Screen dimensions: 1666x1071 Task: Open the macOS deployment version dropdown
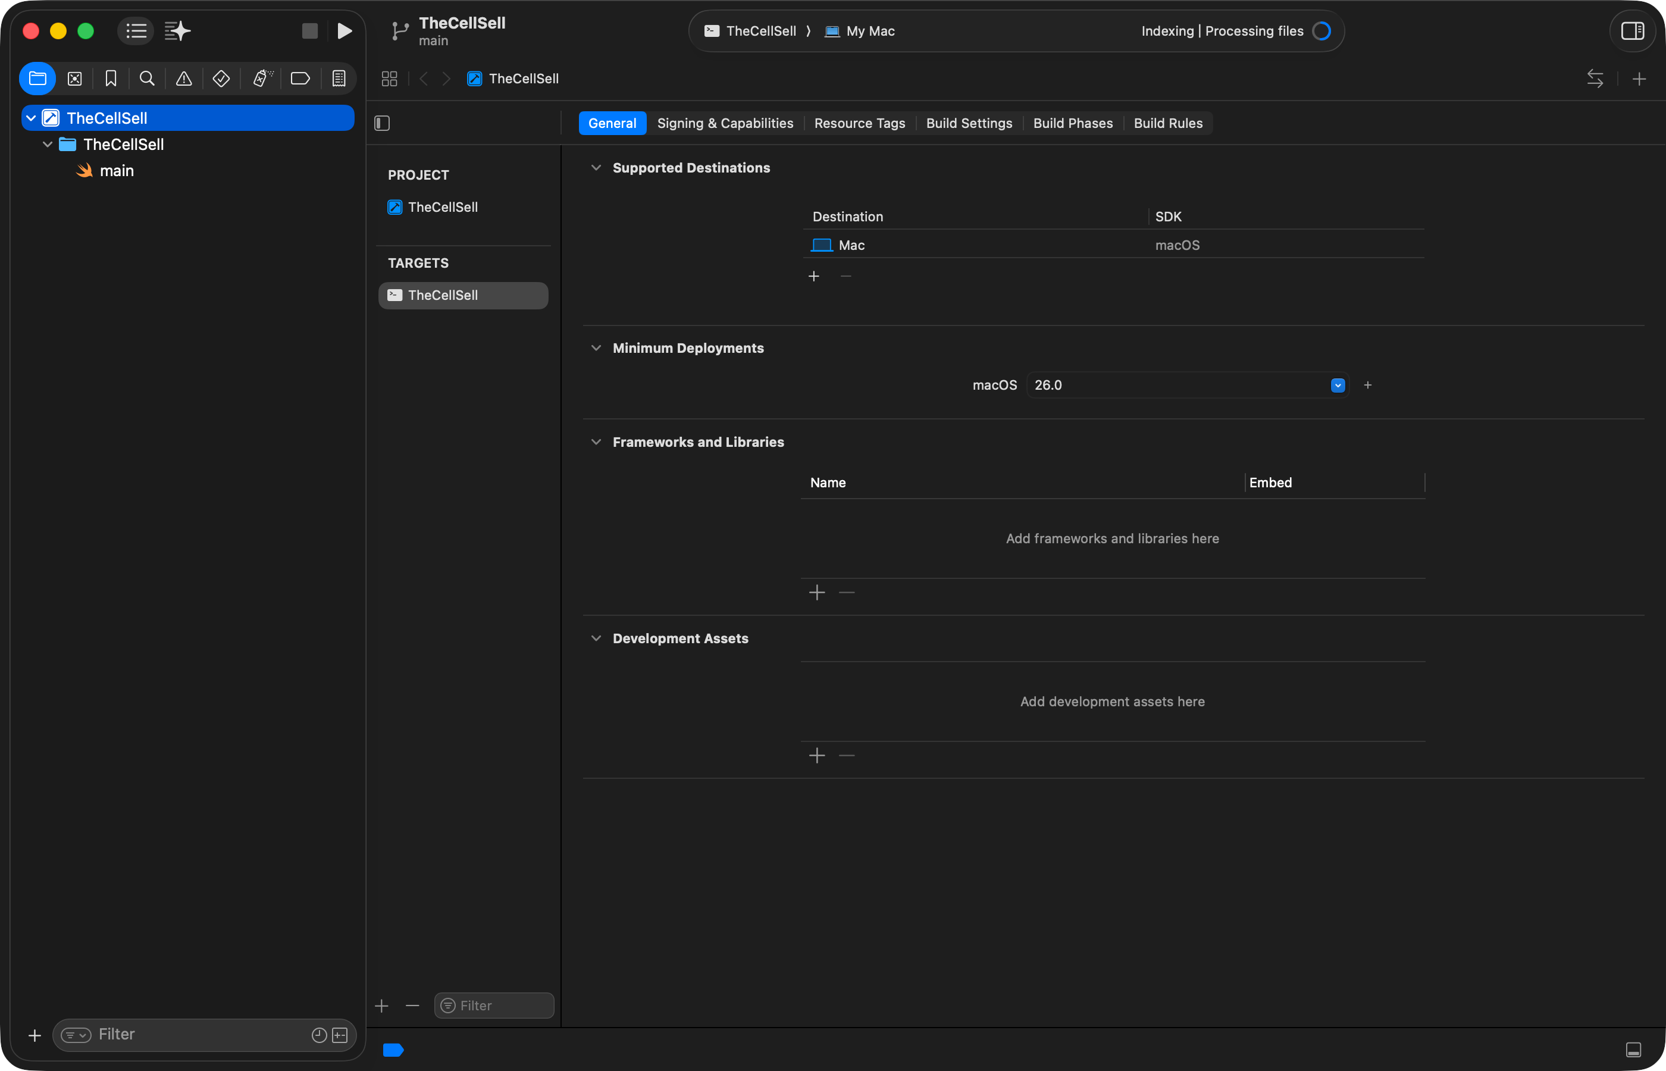click(x=1337, y=386)
